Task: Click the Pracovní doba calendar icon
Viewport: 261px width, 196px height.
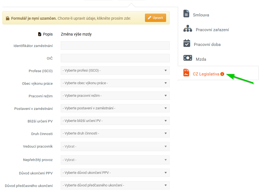Action: click(187, 43)
